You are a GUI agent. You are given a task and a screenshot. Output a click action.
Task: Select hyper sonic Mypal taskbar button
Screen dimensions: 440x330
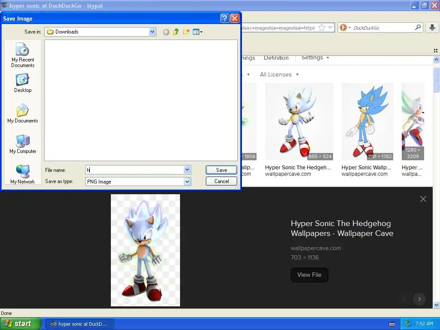pos(79,324)
